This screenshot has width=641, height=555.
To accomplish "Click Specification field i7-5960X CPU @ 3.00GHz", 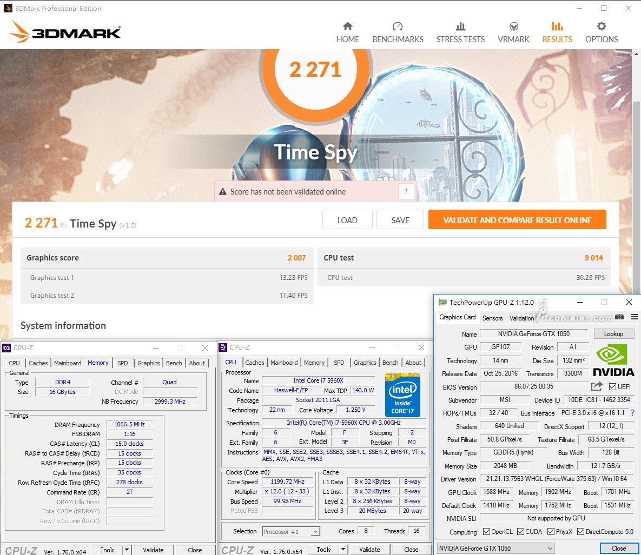I will pyautogui.click(x=343, y=423).
